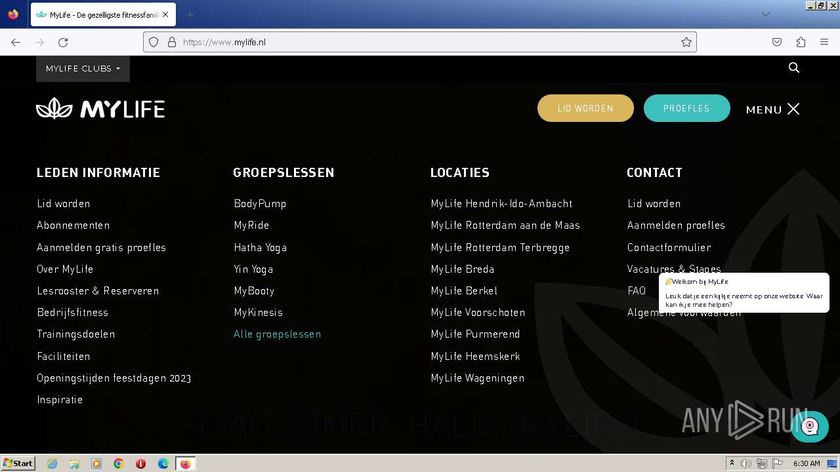Open Faciliteiten page
Viewport: 840px width, 472px height.
[x=64, y=357]
